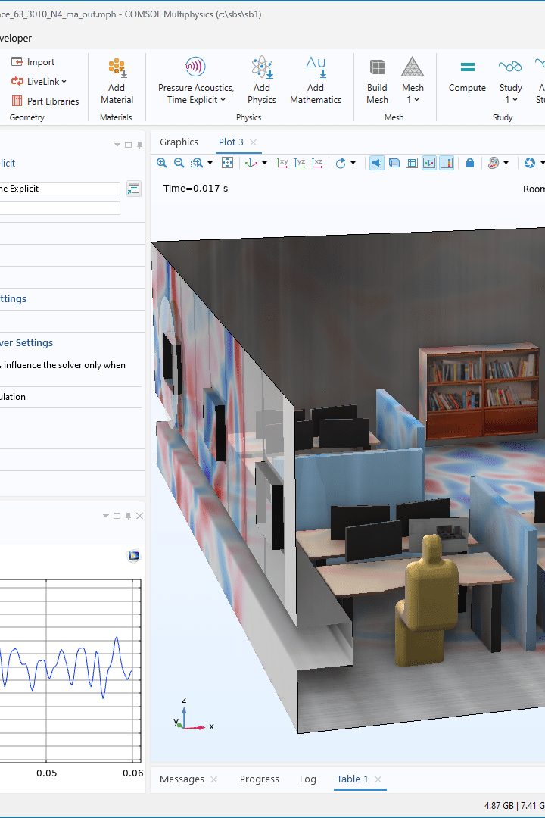Click the Zoom Out icon
Viewport: 545px width, 818px height.
179,163
